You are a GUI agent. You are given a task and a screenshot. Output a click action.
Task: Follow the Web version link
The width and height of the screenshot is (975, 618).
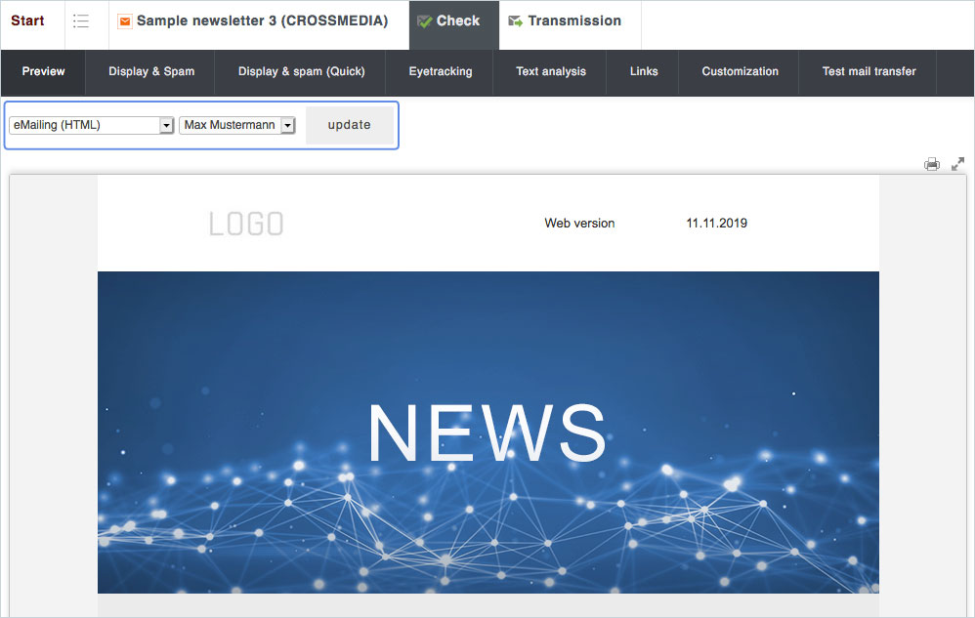click(x=579, y=224)
